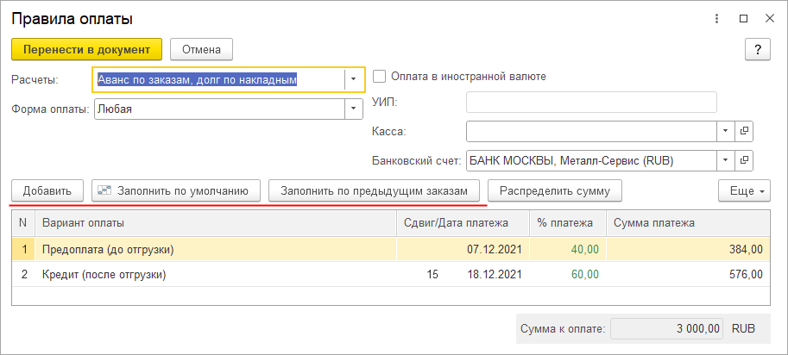Open the Банковский счет dropdown arrow
788x355 pixels.
coord(725,160)
